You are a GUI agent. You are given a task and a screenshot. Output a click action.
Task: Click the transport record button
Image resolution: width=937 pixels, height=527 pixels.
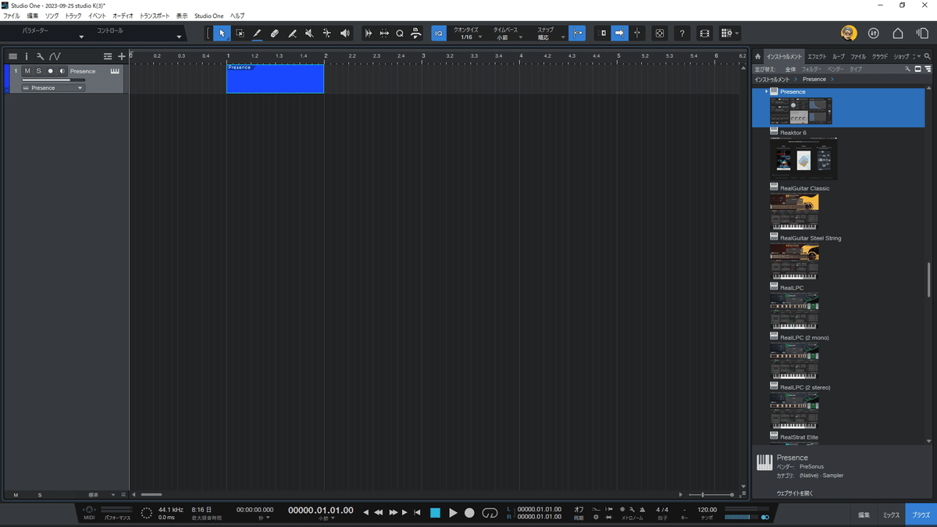(469, 513)
